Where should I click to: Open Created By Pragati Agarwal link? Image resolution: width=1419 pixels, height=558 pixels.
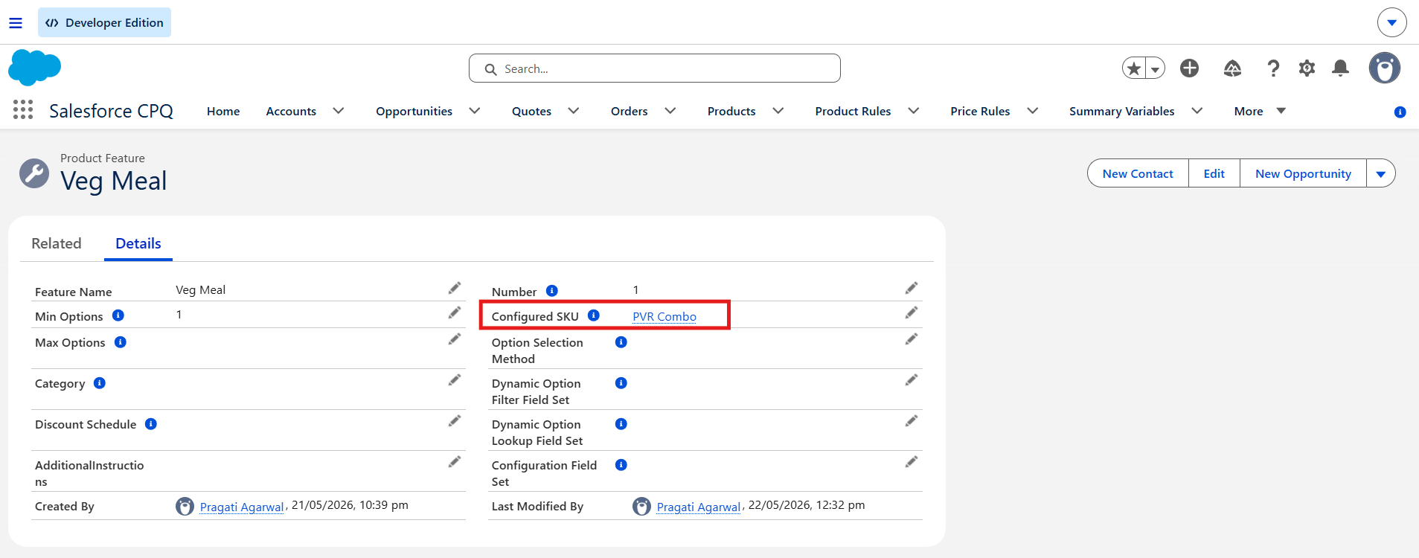[242, 507]
